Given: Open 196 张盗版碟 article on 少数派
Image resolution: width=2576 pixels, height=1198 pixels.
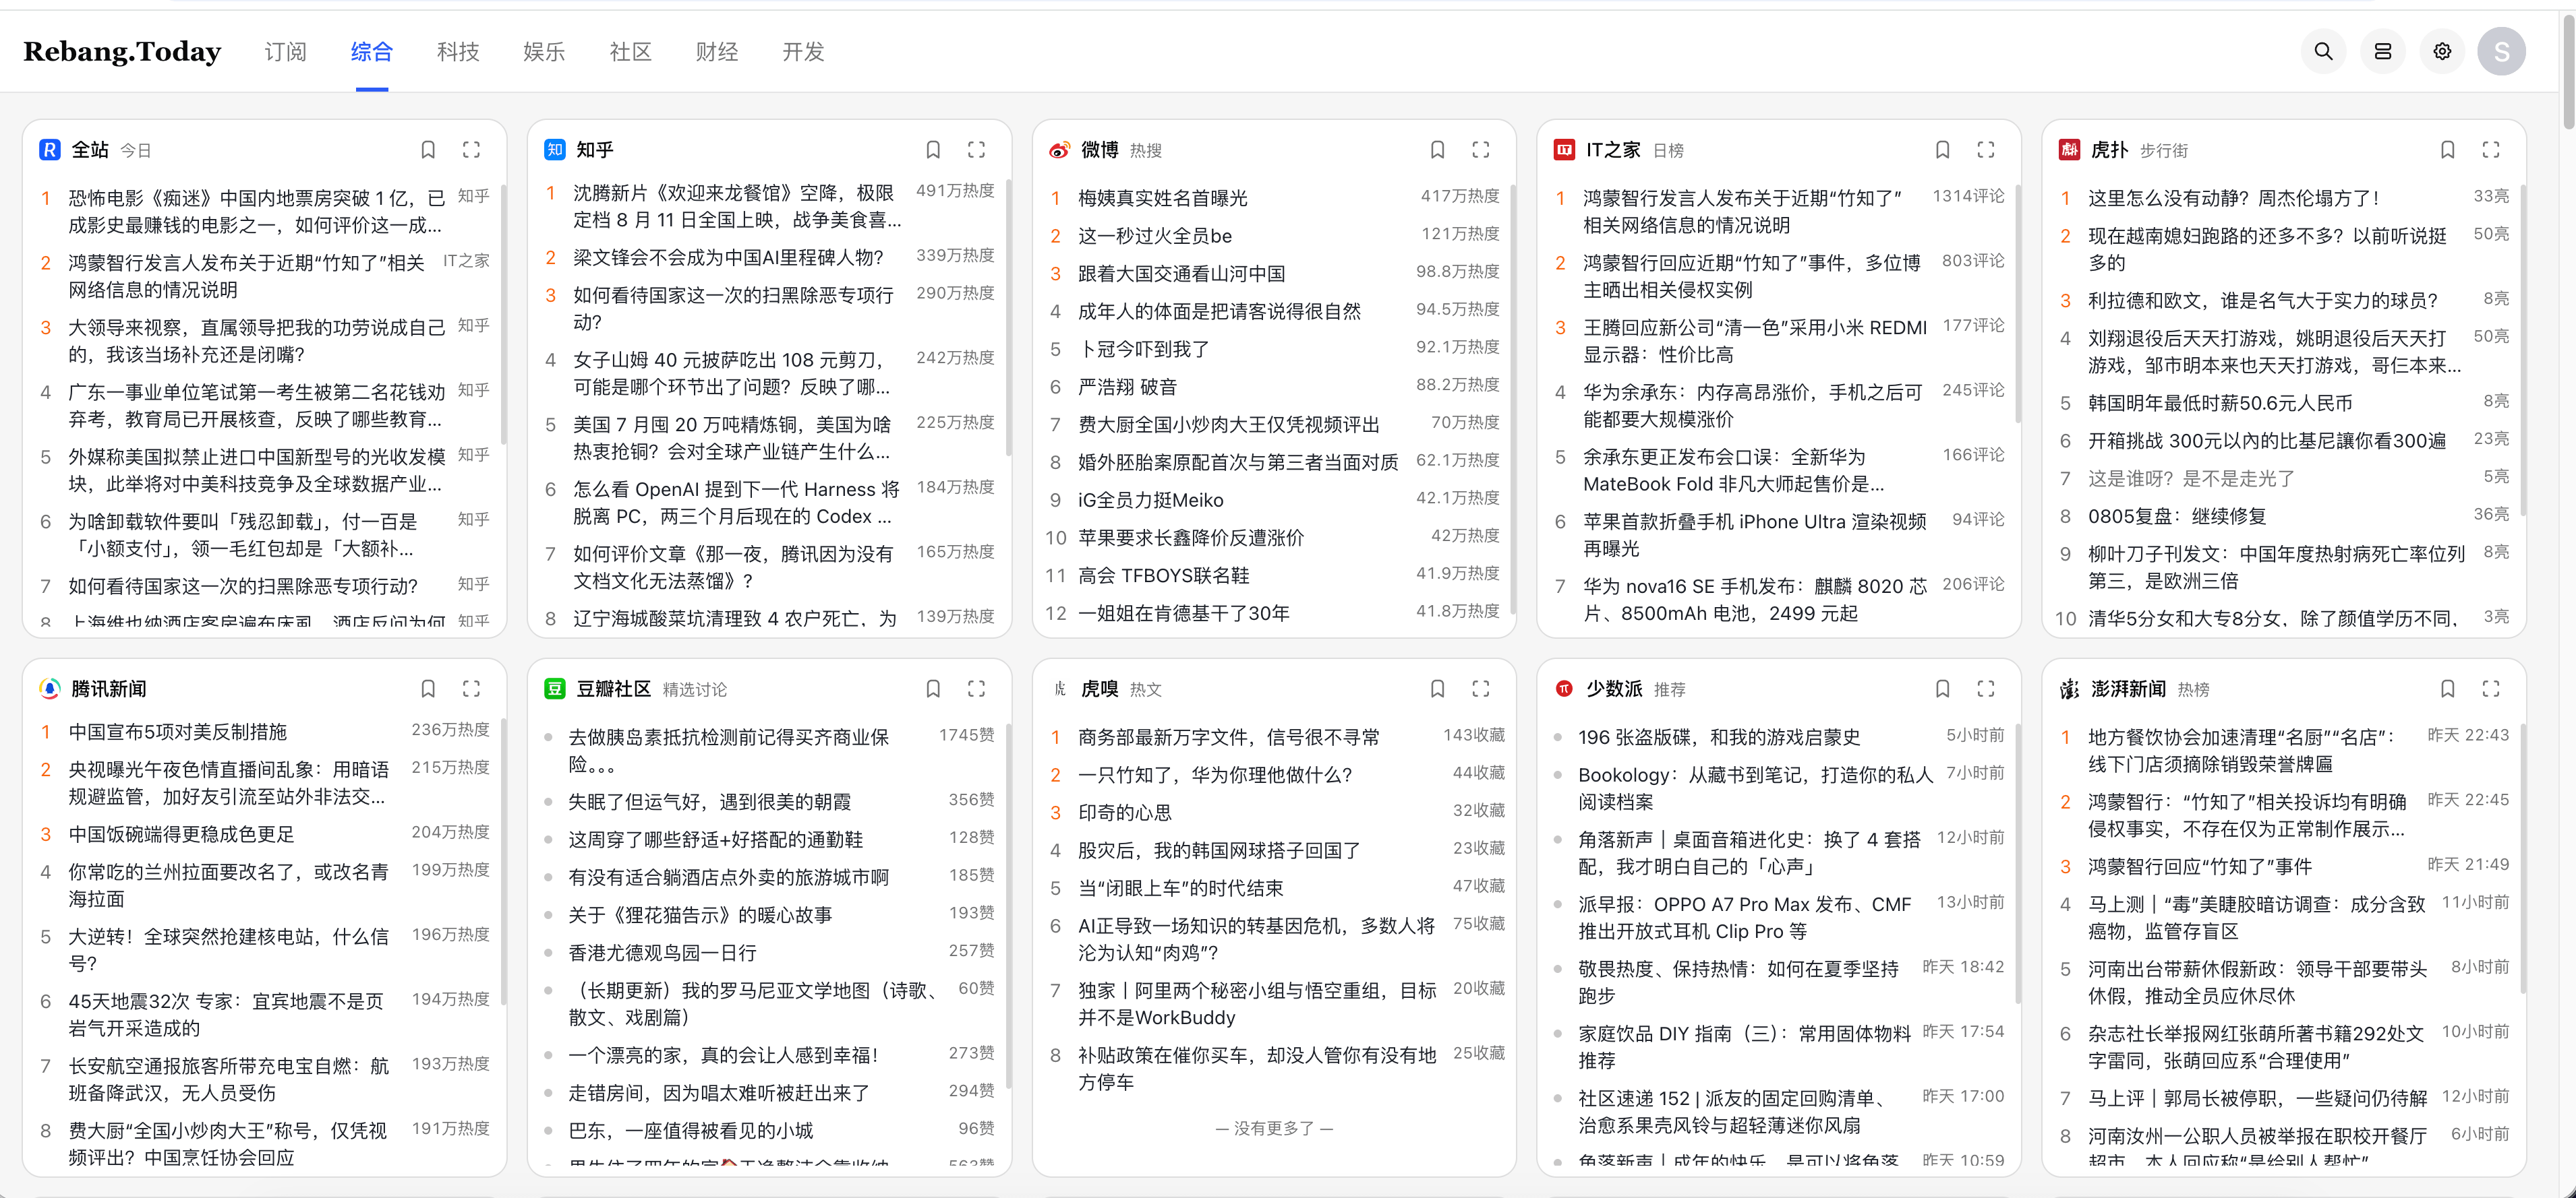Looking at the screenshot, I should pyautogui.click(x=1719, y=736).
